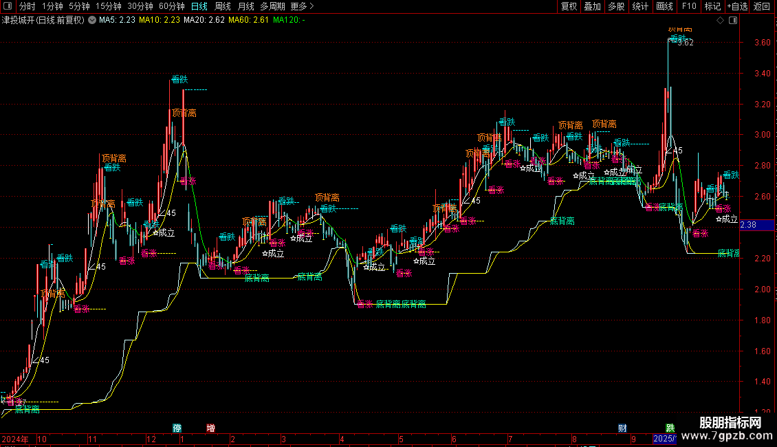Open the F10 company info
Viewport: 777px width, 447px height.
click(689, 6)
